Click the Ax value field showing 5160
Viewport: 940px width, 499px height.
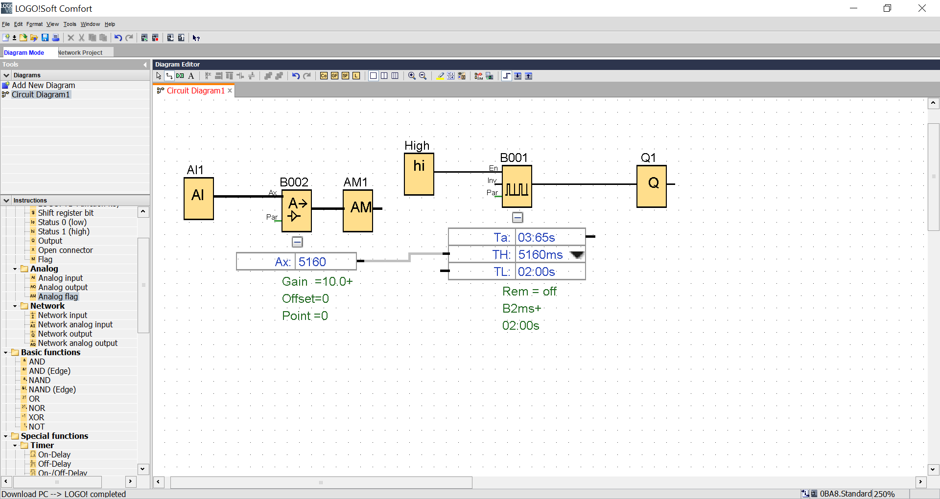click(325, 262)
